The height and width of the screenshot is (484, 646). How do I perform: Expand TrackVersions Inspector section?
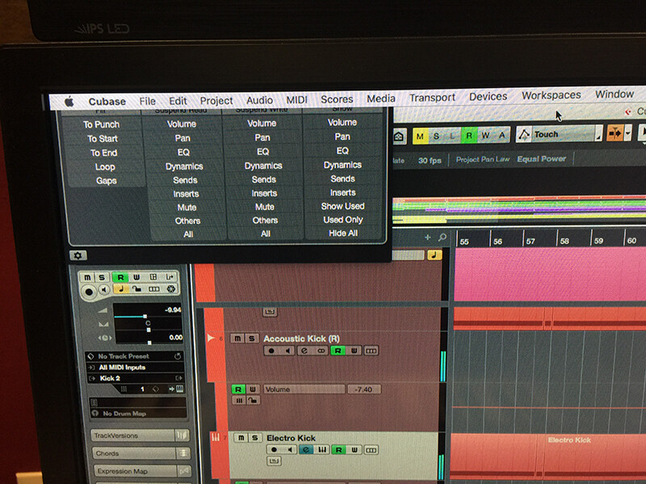(140, 436)
